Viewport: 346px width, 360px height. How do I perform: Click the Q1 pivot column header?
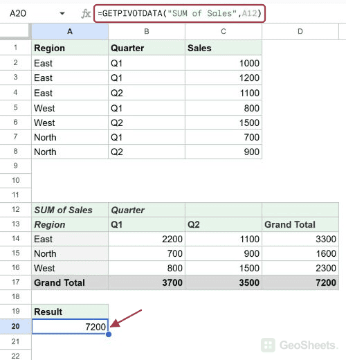pyautogui.click(x=147, y=224)
